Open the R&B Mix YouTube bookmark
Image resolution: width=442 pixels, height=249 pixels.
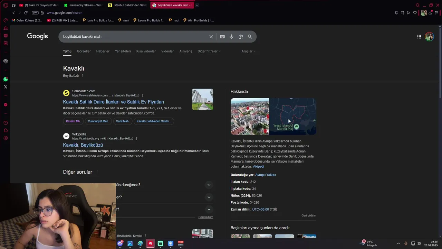63,20
